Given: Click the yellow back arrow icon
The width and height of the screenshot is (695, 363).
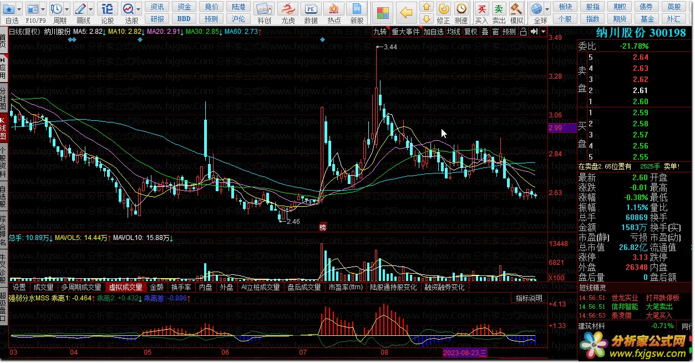Looking at the screenshot, I should click(x=407, y=12).
